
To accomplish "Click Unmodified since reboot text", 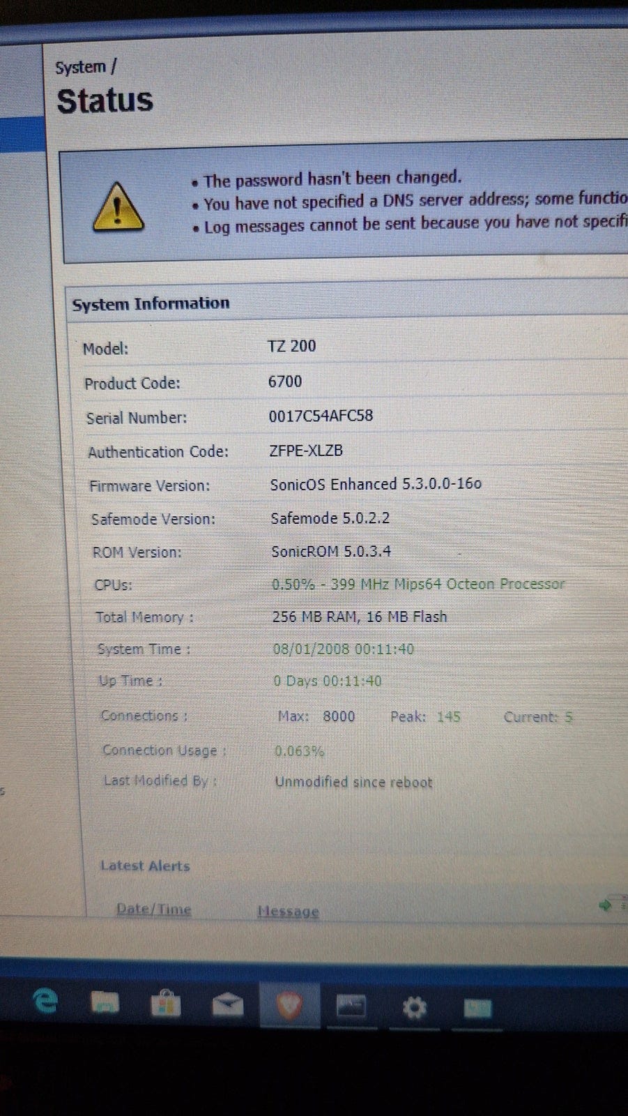I will click(353, 782).
